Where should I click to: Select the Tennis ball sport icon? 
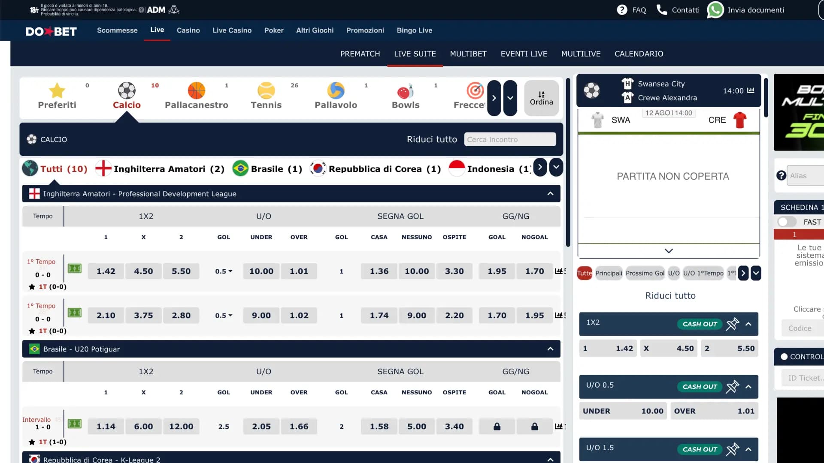[266, 91]
